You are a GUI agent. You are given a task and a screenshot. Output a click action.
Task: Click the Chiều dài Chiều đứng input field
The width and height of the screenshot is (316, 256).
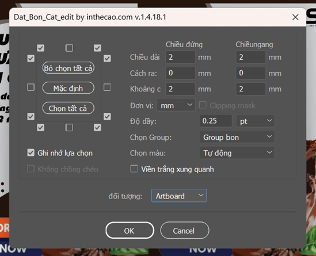pos(180,57)
